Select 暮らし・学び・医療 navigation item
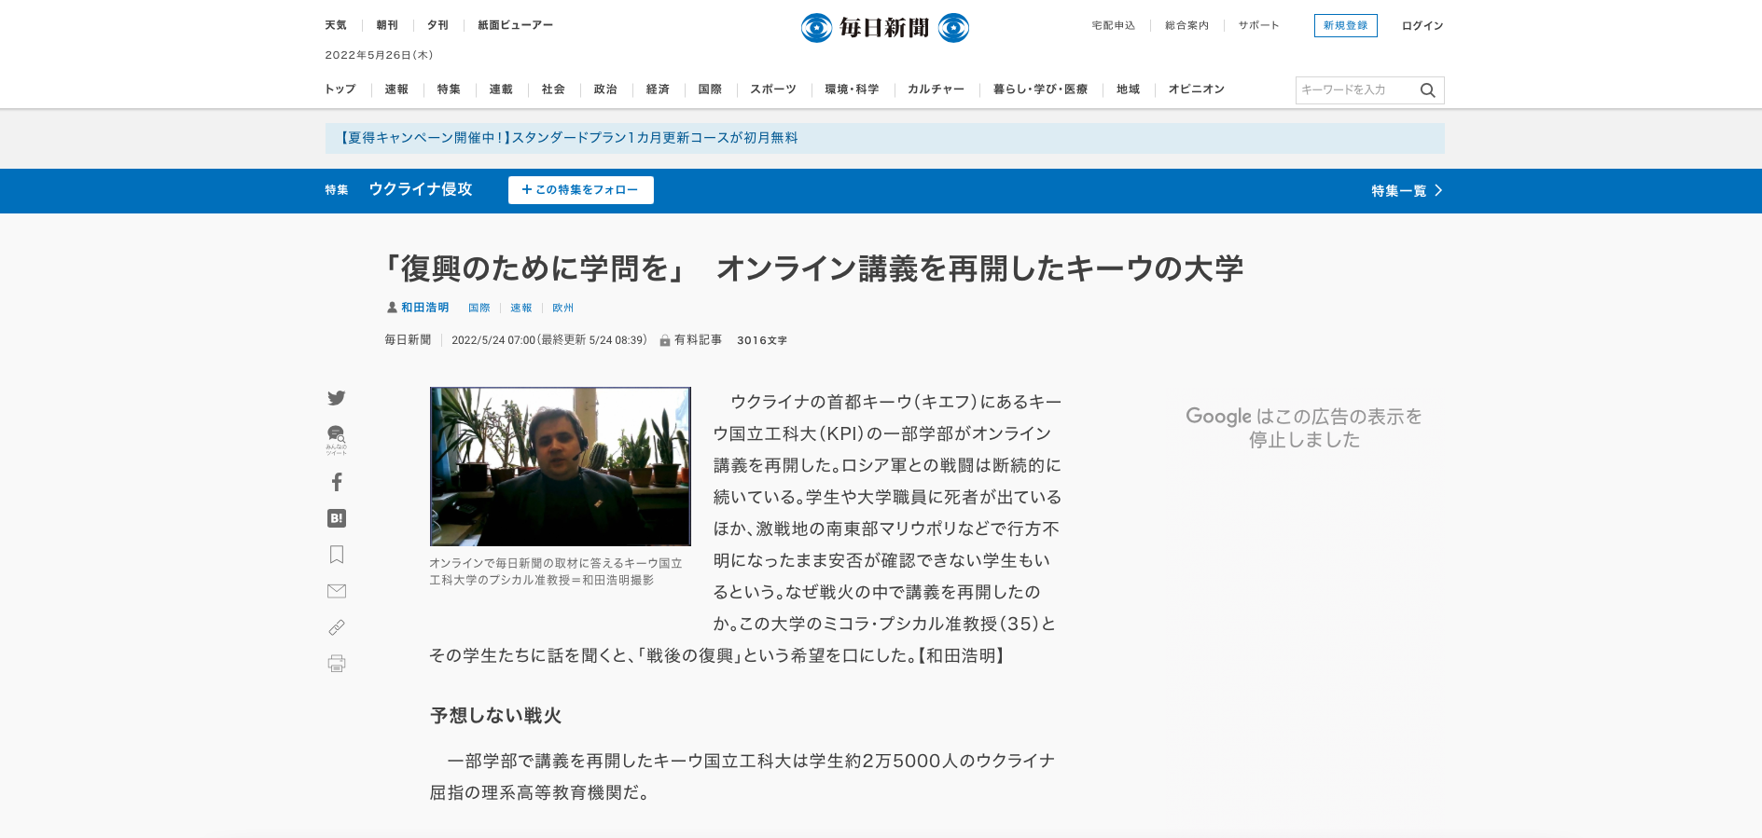1762x838 pixels. click(x=1040, y=89)
